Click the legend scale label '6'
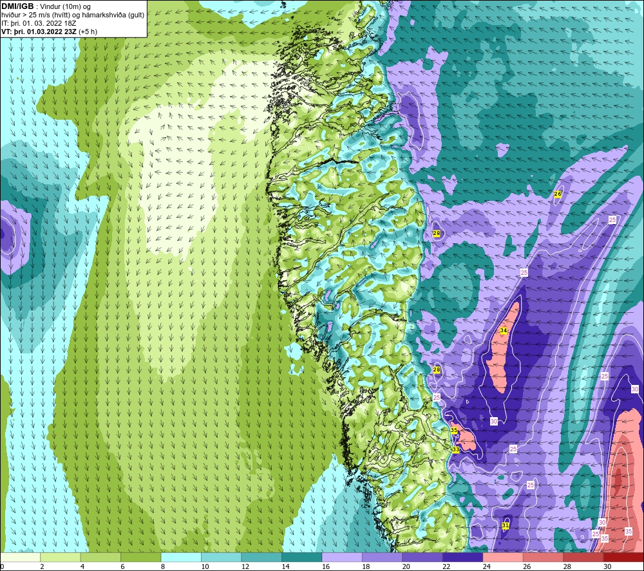Image resolution: width=644 pixels, height=571 pixels. coord(123,566)
